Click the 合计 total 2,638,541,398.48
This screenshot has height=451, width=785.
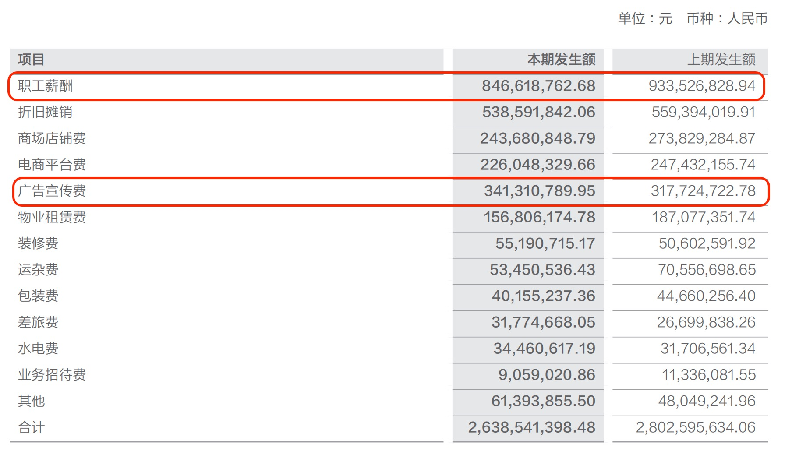(531, 427)
